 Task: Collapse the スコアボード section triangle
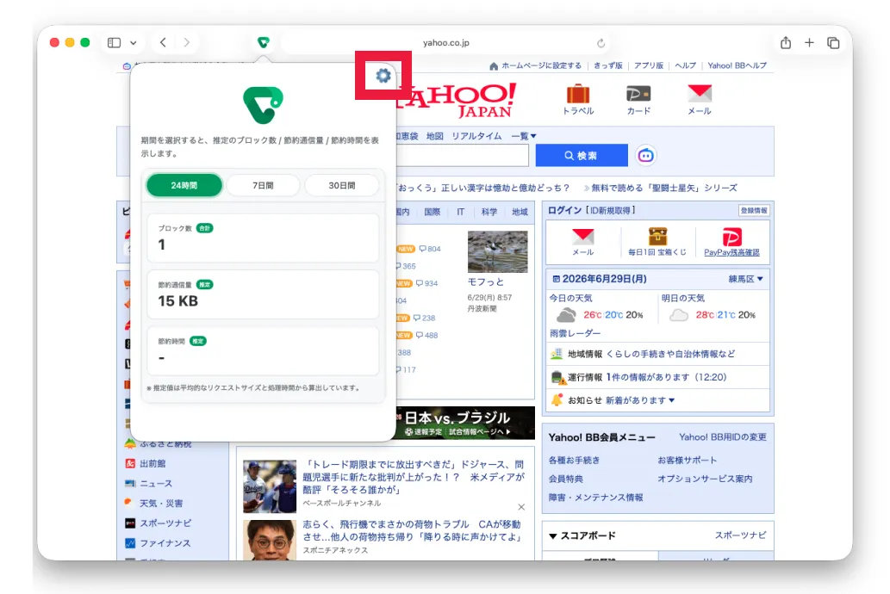point(553,535)
